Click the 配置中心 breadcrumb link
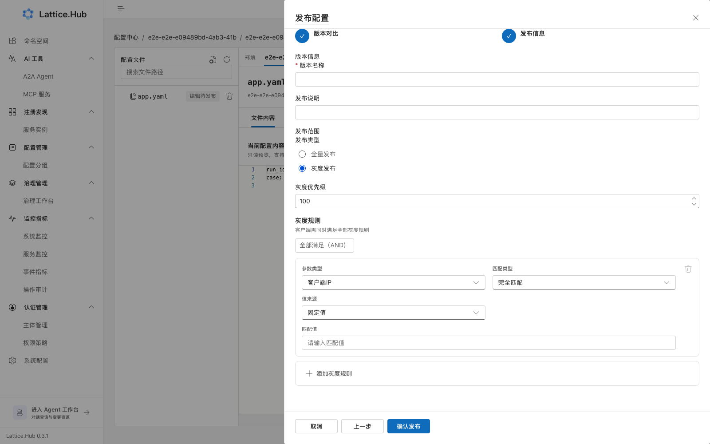 click(126, 37)
